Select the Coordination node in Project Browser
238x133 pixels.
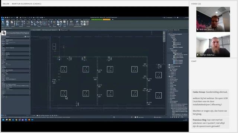pyautogui.click(x=173, y=36)
